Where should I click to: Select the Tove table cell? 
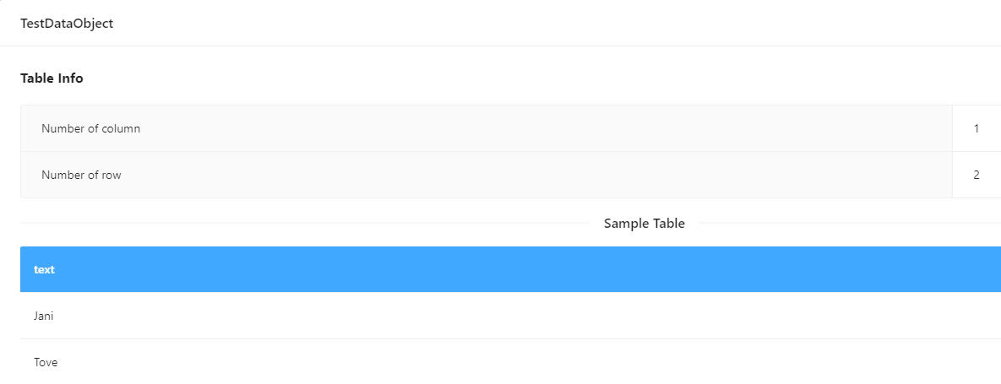click(x=46, y=362)
